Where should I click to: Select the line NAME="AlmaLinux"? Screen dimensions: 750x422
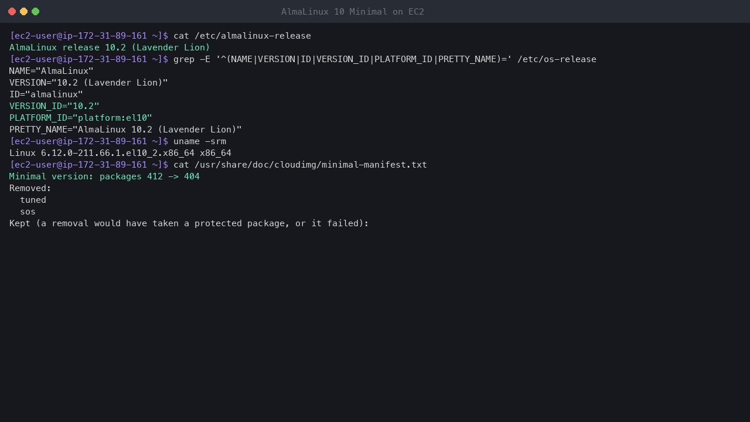tap(52, 71)
